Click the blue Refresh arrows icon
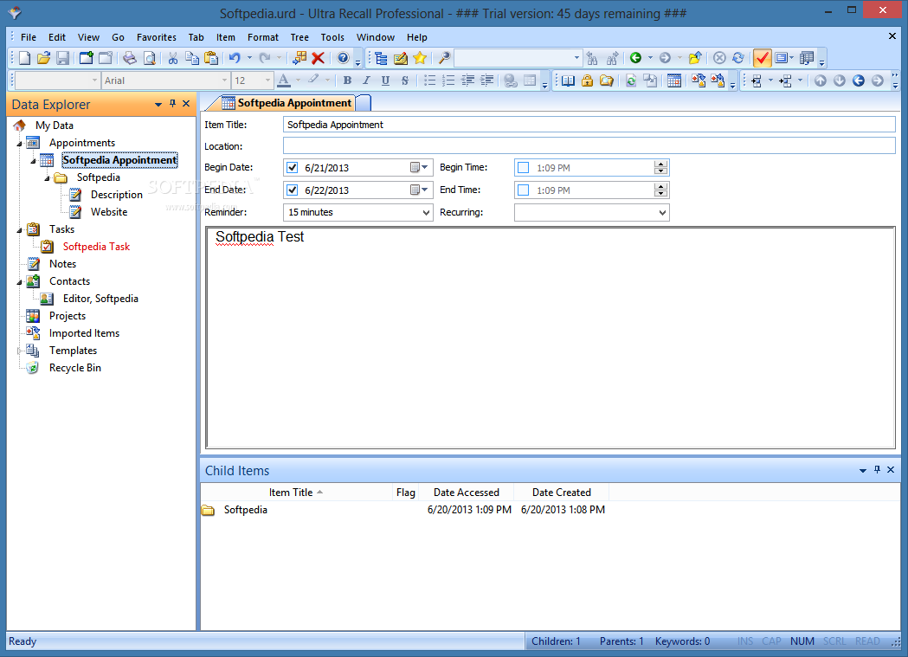This screenshot has width=908, height=657. click(x=737, y=58)
